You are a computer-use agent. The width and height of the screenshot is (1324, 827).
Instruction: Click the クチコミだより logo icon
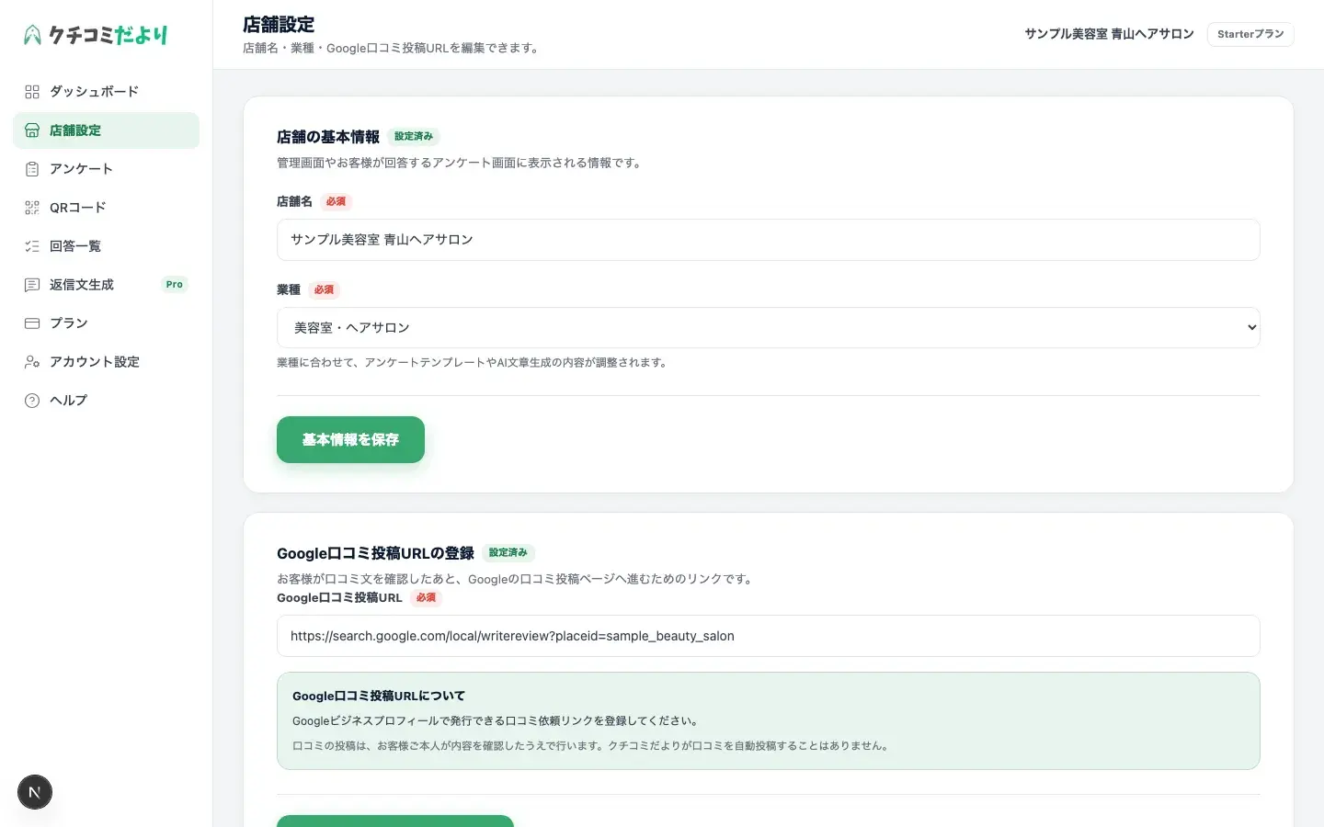(32, 35)
